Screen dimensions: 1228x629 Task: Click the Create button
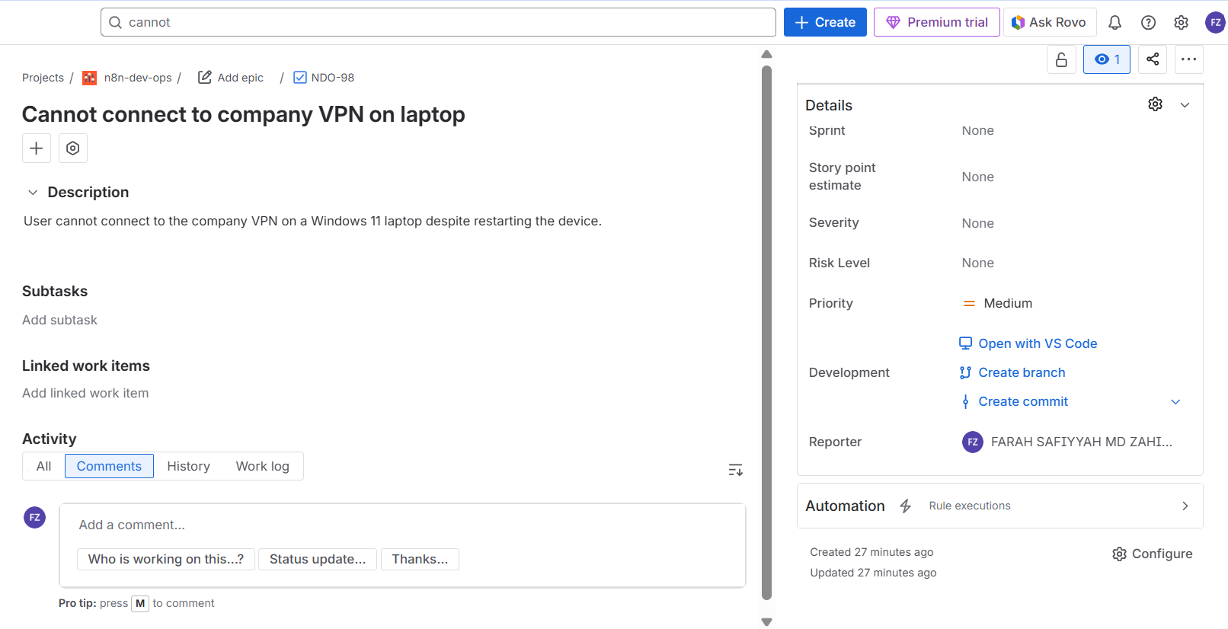tap(825, 23)
